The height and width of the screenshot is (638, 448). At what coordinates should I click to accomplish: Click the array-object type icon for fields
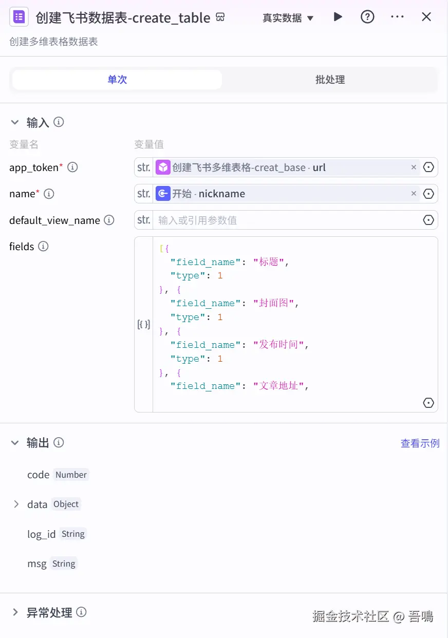144,324
